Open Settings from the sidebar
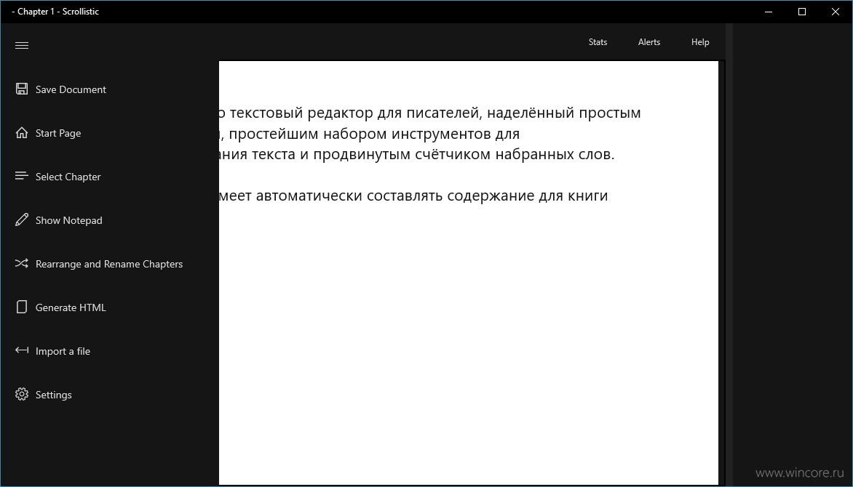The image size is (853, 487). pyautogui.click(x=53, y=395)
